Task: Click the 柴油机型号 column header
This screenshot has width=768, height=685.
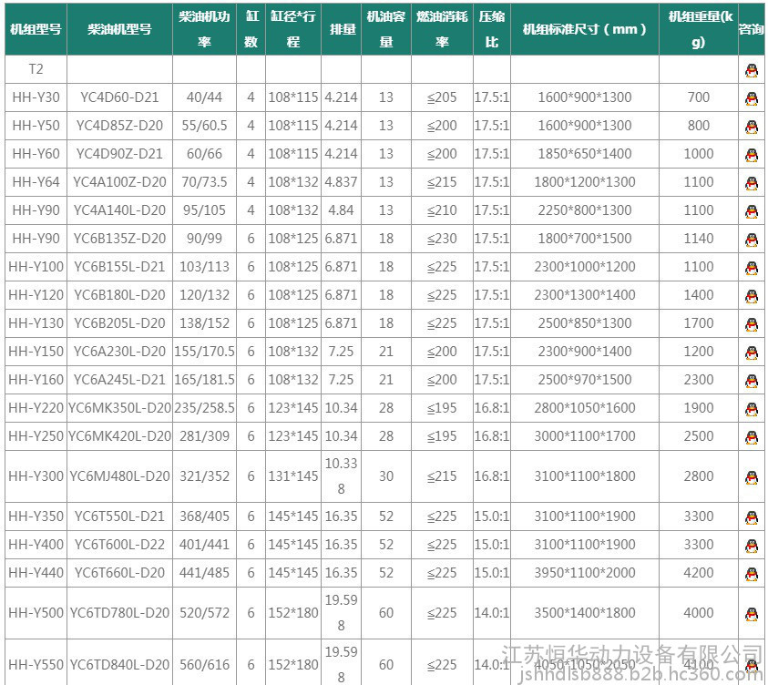Action: 119,29
